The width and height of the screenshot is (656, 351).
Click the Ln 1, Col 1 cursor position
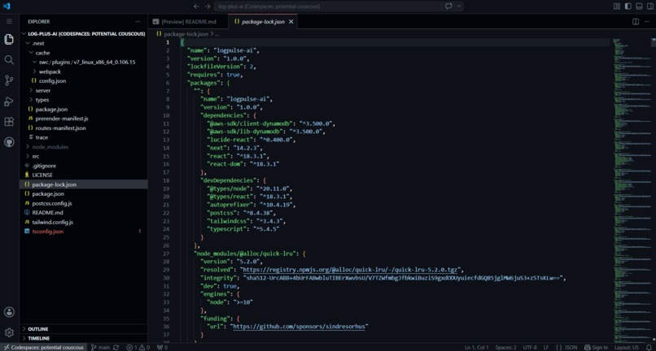coord(476,347)
